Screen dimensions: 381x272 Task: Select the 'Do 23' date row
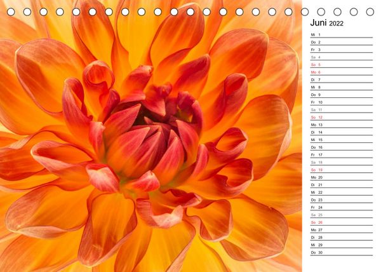342,200
